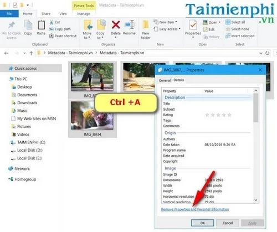Image resolution: width=277 pixels, height=232 pixels.
Task: Click the Paste clipboard icon
Action: (x=41, y=25)
